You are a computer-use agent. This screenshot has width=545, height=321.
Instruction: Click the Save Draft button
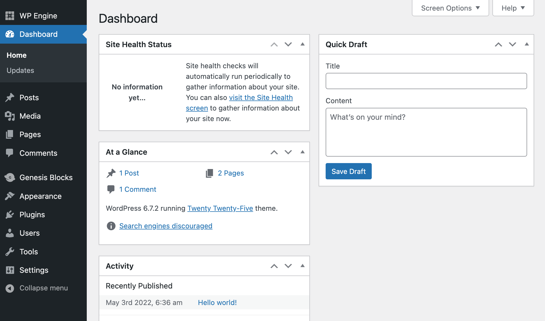point(348,171)
